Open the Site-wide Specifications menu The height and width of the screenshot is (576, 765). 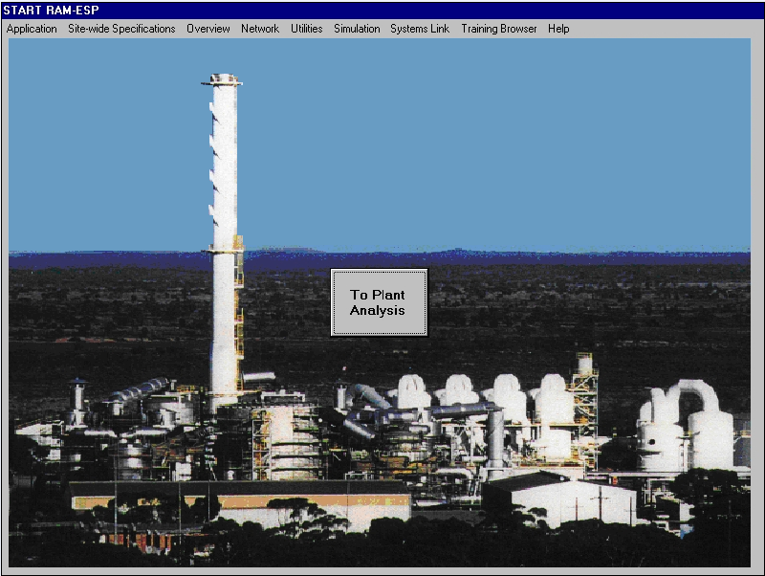[121, 29]
